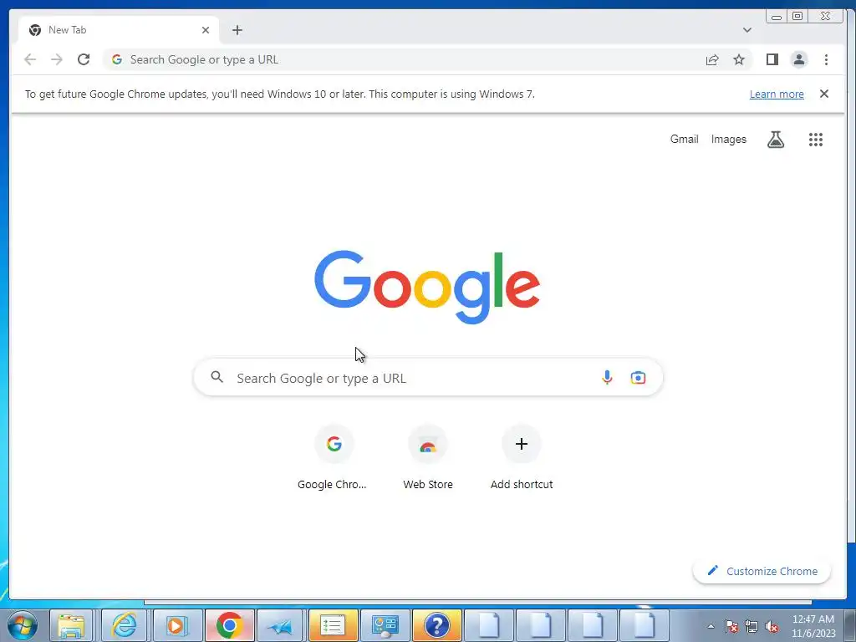Click the browser forward arrow
856x642 pixels.
pyautogui.click(x=57, y=59)
